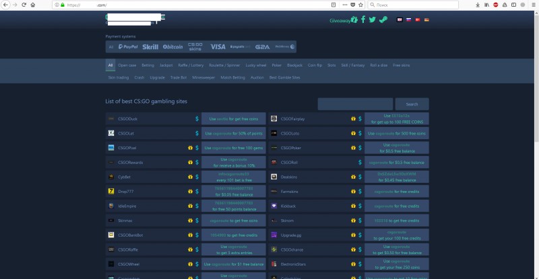539x279 pixels.
Task: Open the Lucky wheel category
Action: tap(256, 65)
